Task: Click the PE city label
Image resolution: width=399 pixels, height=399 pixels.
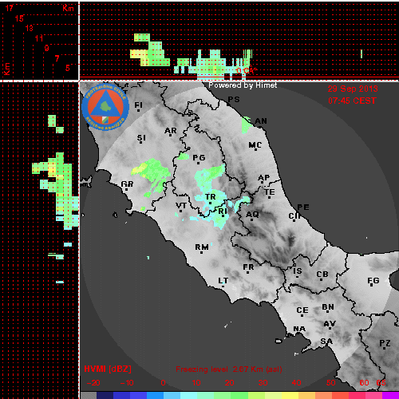Action: tap(303, 207)
